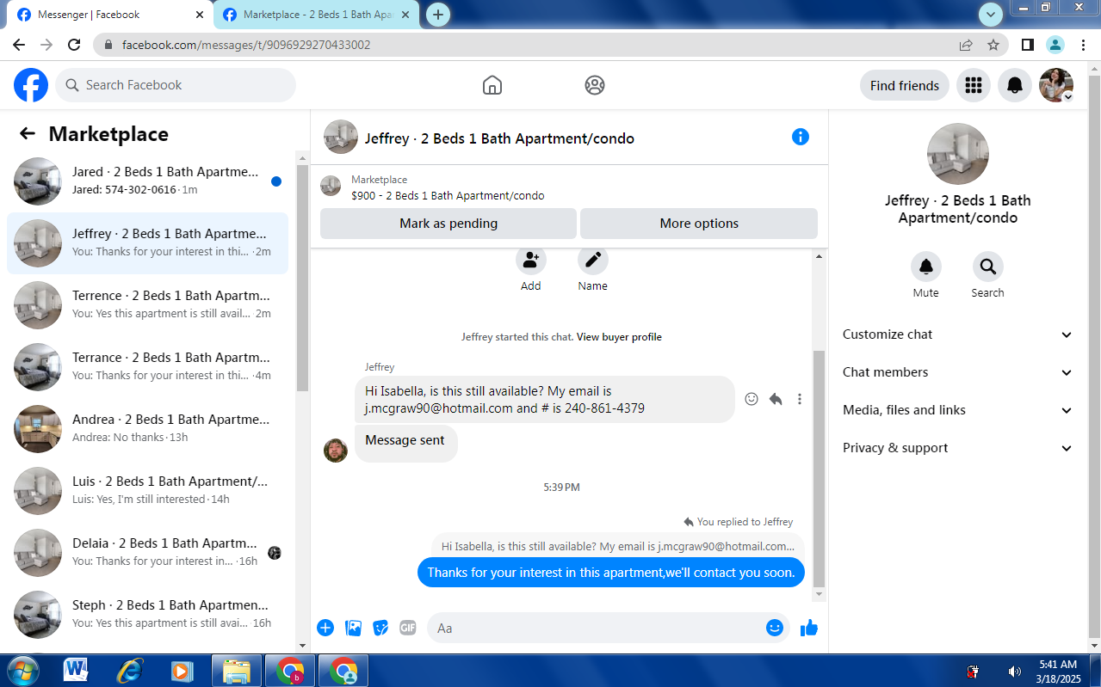This screenshot has width=1101, height=687.
Task: Open Jared conversation in list
Action: pyautogui.click(x=148, y=181)
